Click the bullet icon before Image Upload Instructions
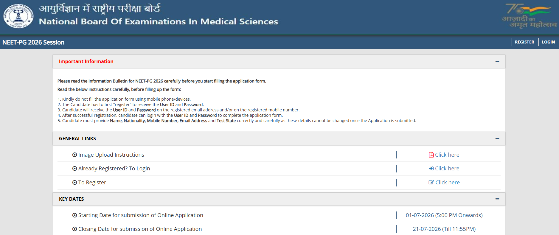Viewport: 559px width, 235px height. point(74,155)
